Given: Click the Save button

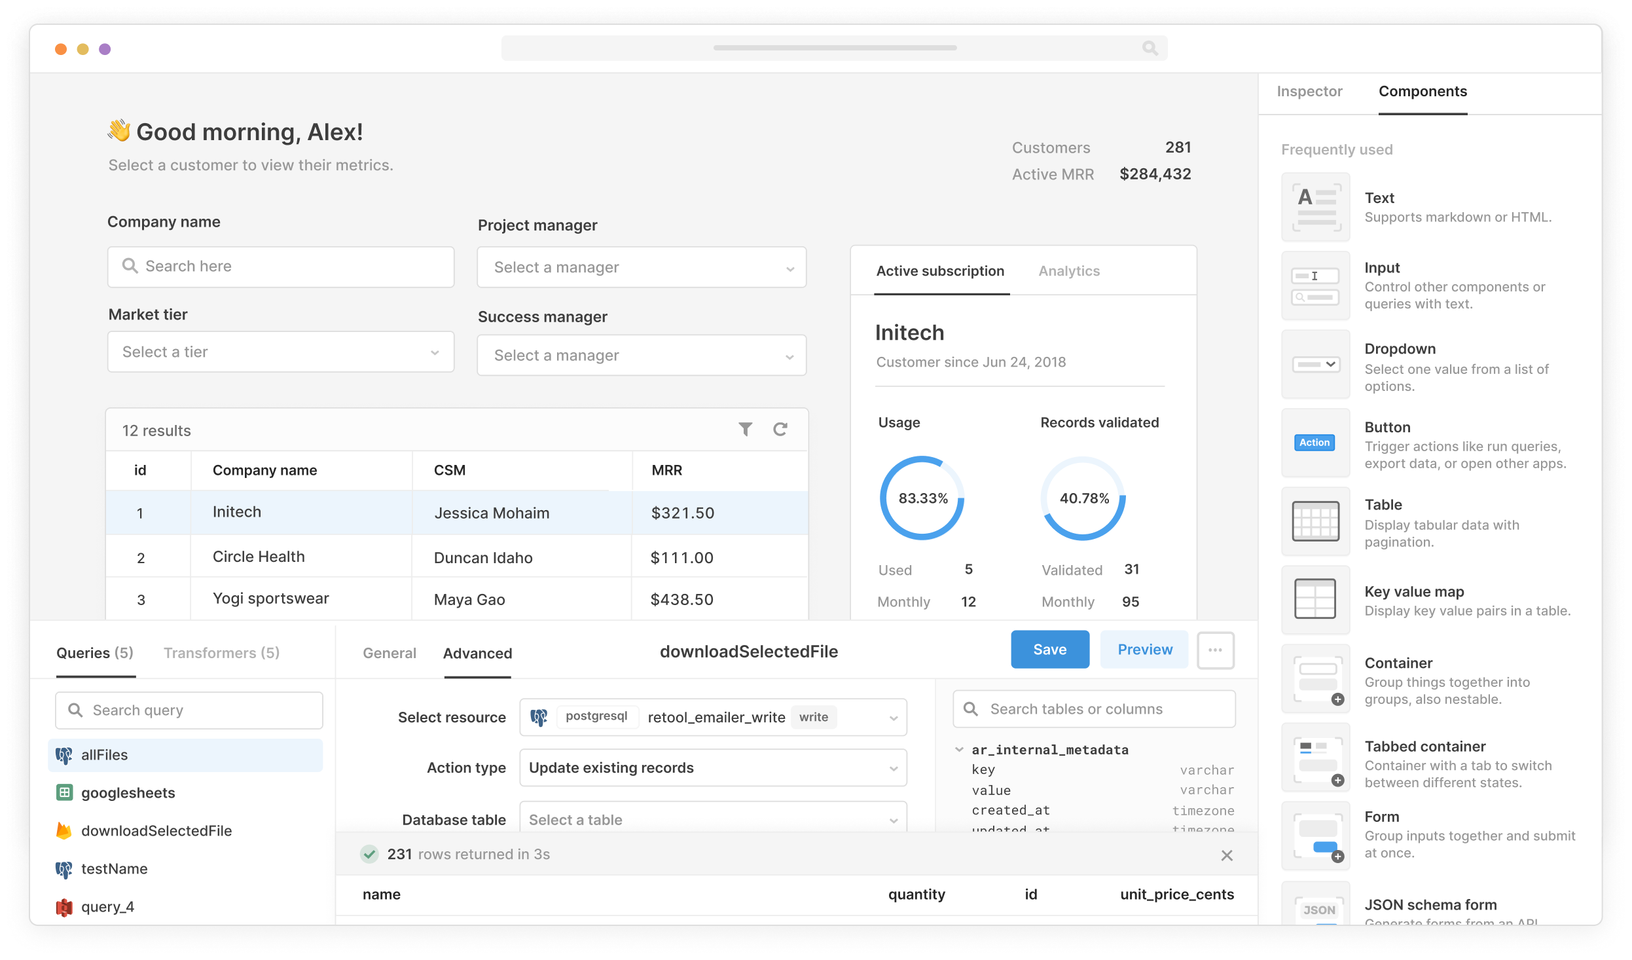Looking at the screenshot, I should pos(1049,649).
